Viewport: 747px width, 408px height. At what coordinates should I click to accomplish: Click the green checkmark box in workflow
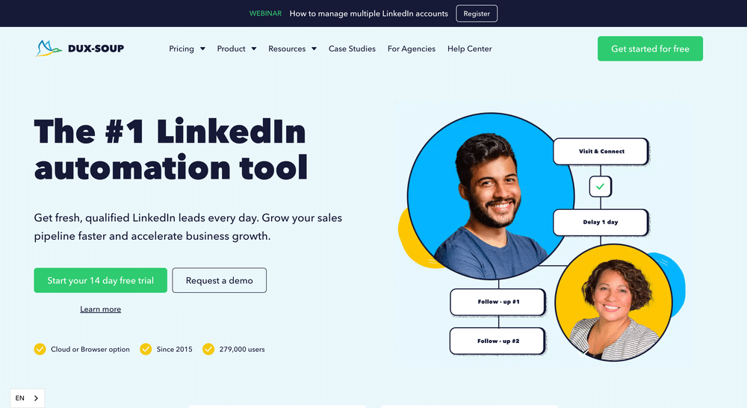(601, 186)
